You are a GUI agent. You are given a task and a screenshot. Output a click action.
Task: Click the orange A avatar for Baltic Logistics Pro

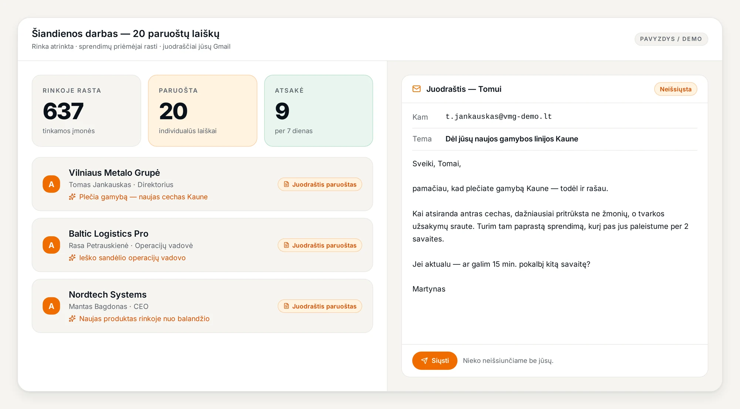point(51,245)
